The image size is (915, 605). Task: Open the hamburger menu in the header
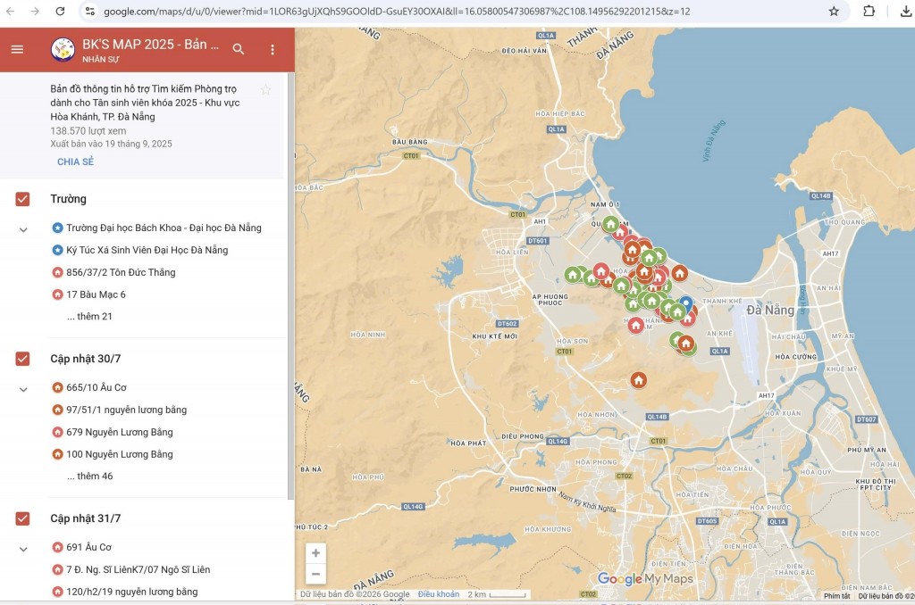[17, 50]
